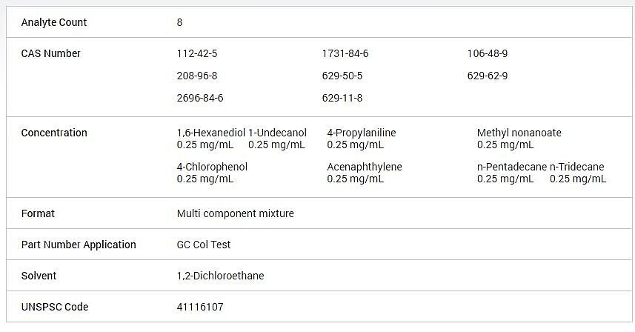Click the Analyte Count value 8
The height and width of the screenshot is (332, 635).
coord(179,22)
